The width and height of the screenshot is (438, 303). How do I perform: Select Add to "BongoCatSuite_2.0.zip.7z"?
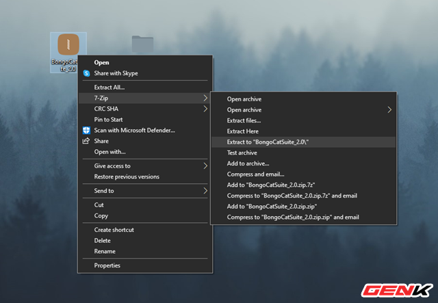[304, 185]
